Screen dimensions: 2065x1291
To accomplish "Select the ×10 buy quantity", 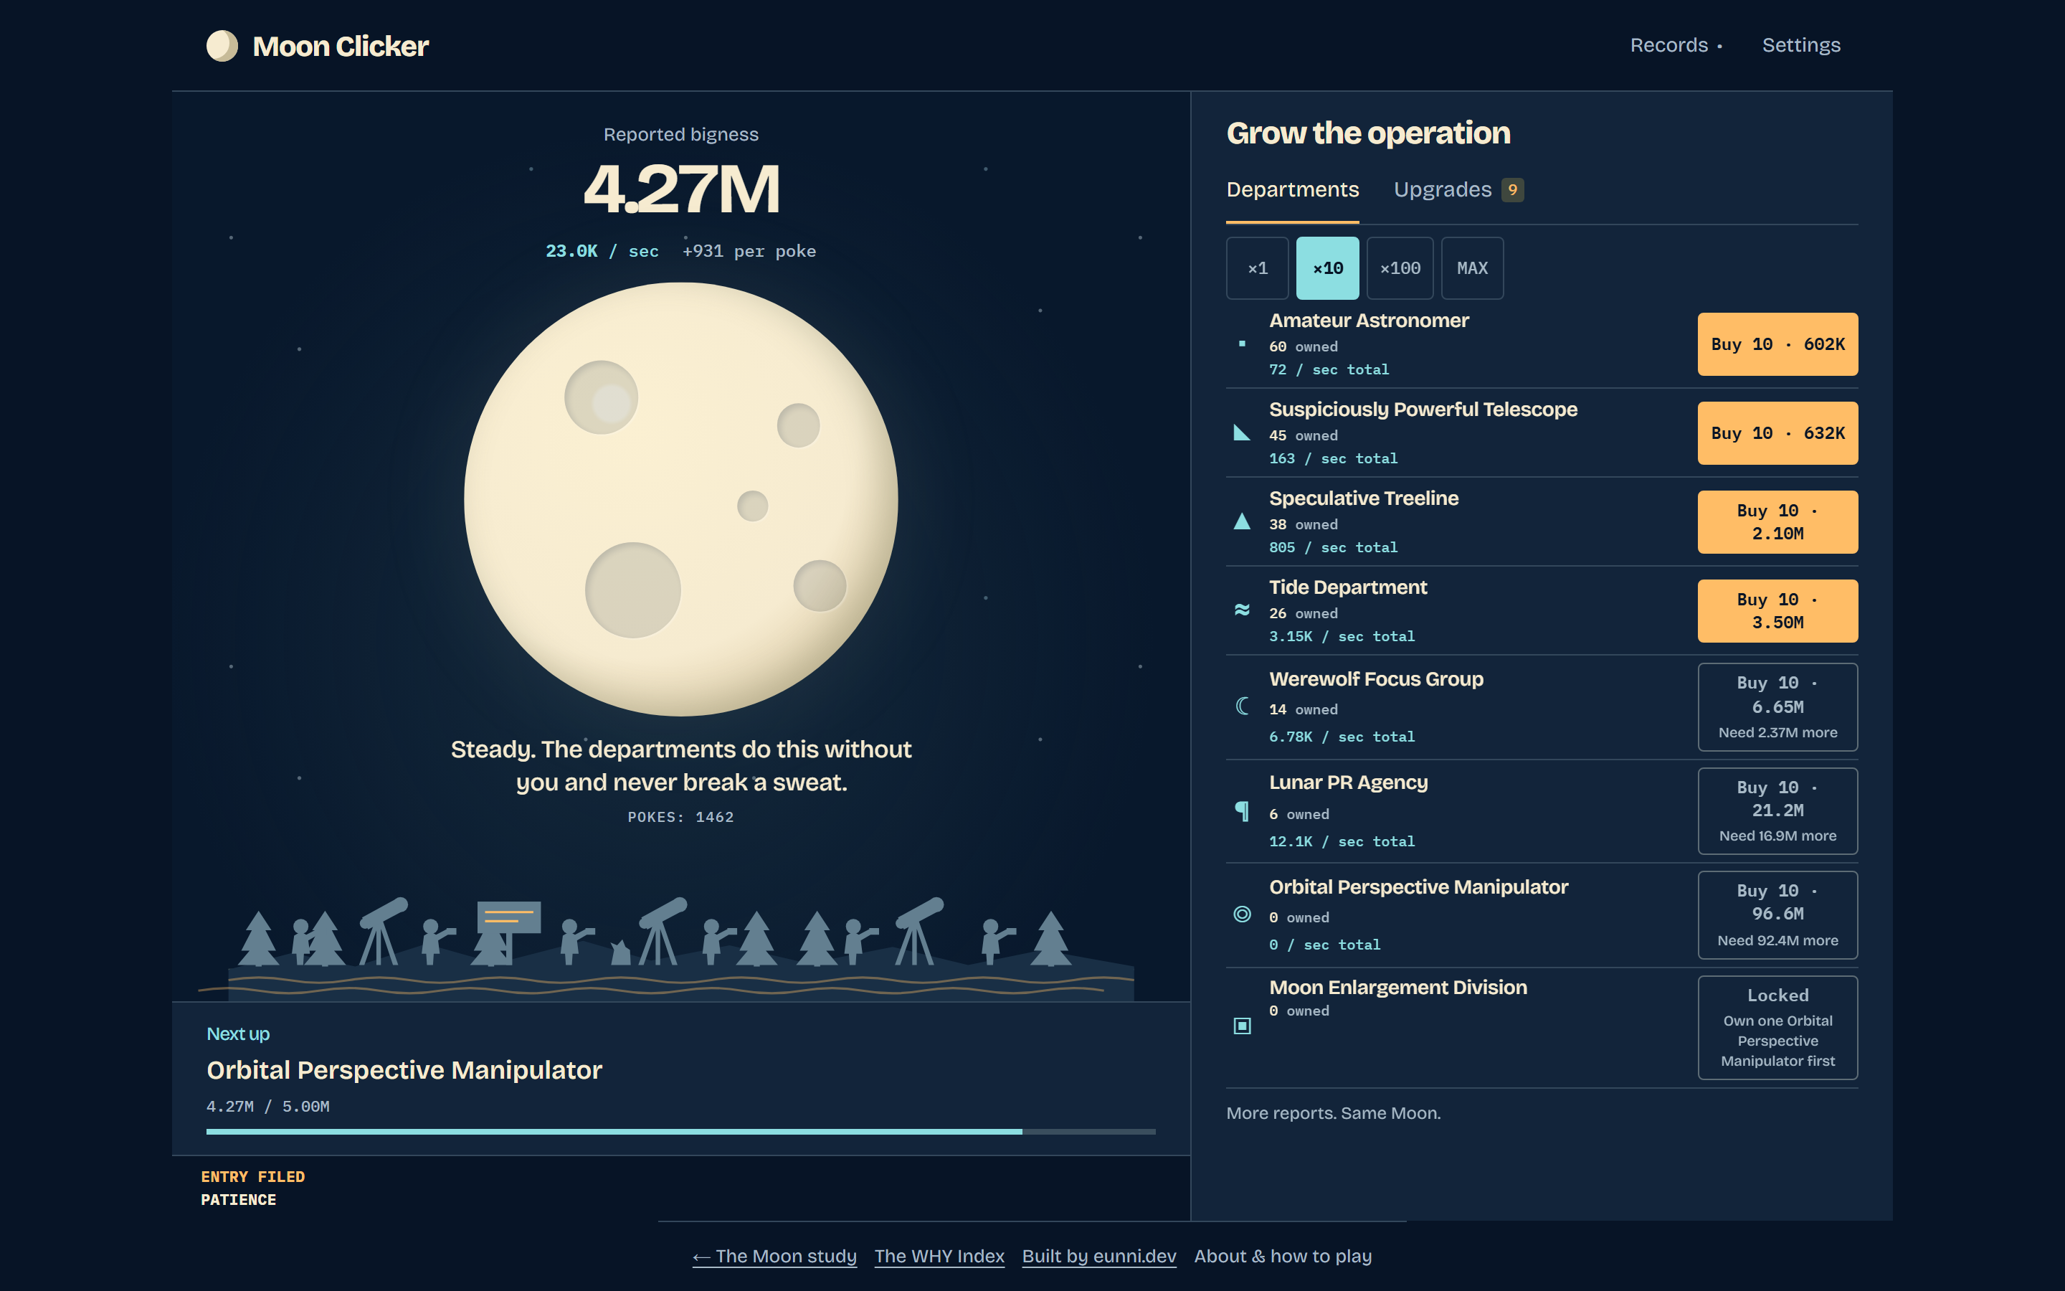I will pos(1327,268).
